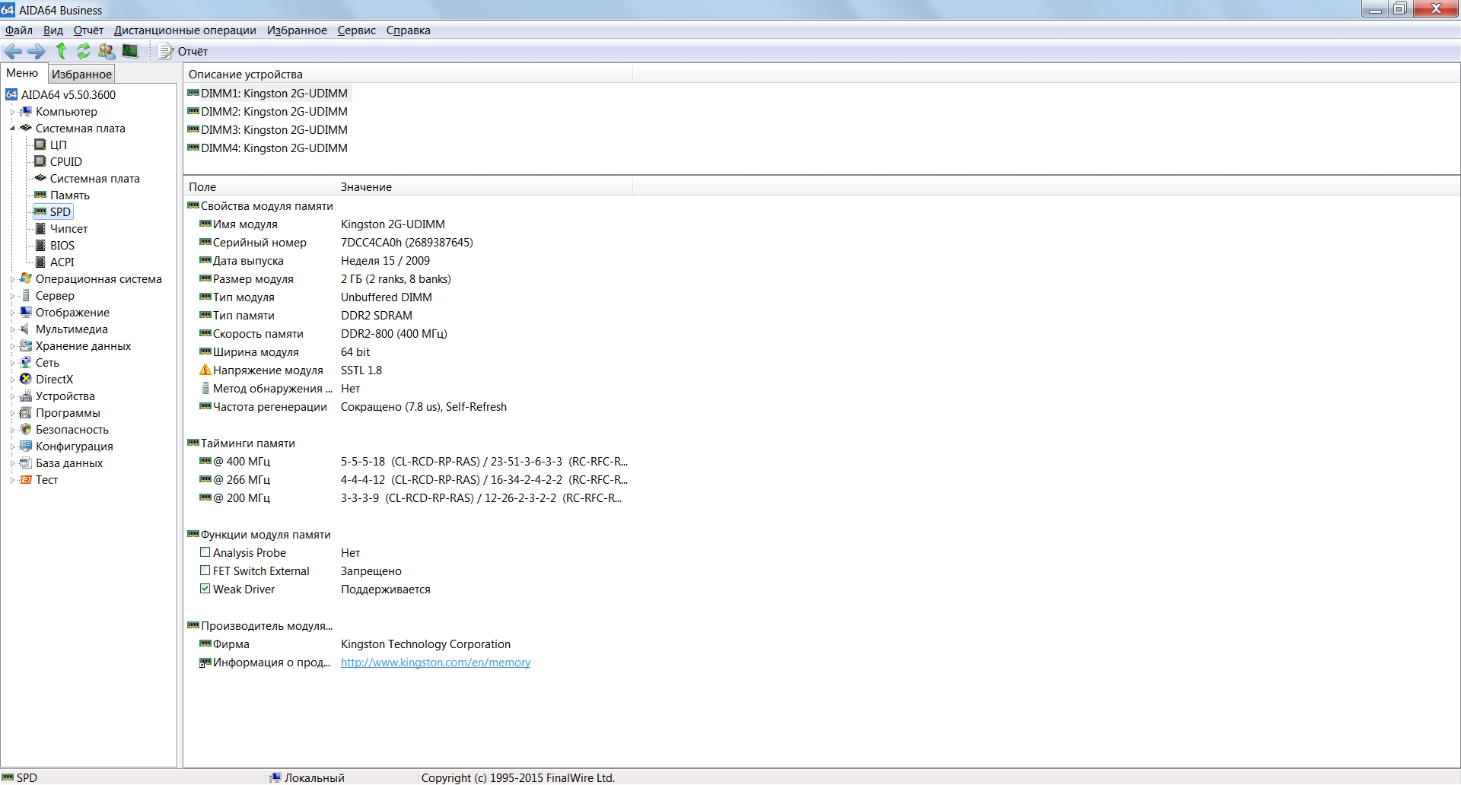Click the Компьютер computer icon in the tree
The image size is (1461, 785).
pyautogui.click(x=26, y=111)
